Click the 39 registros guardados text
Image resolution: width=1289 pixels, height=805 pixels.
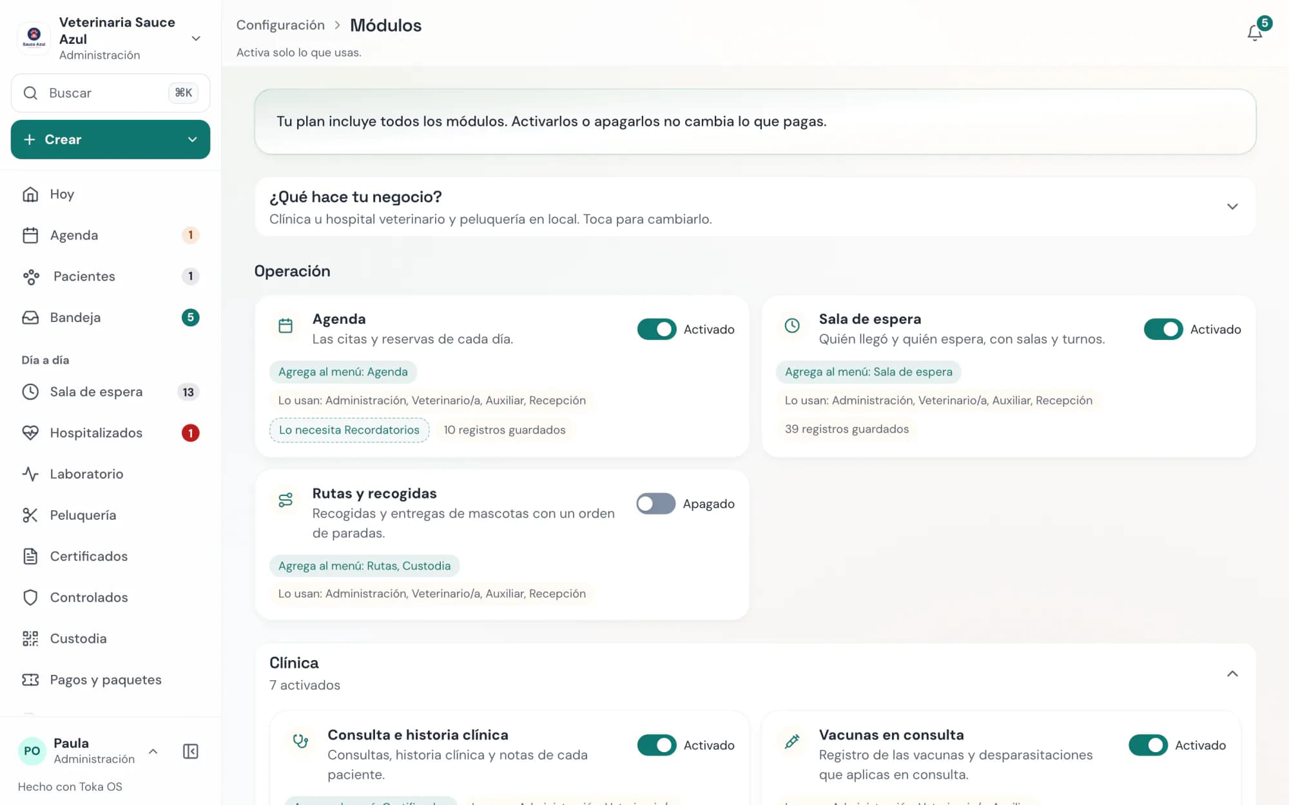847,429
